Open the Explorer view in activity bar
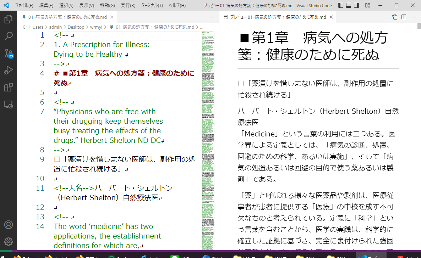 (x=9, y=19)
